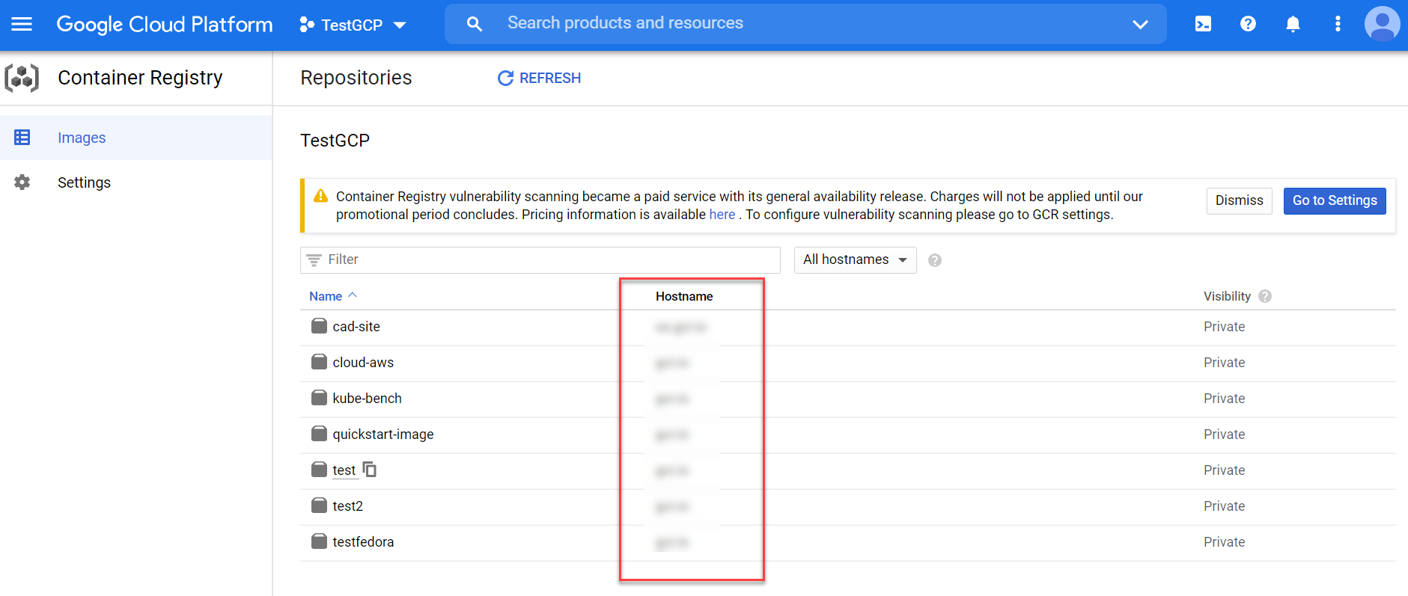Open Settings in the sidebar
The image size is (1408, 596).
[136, 182]
